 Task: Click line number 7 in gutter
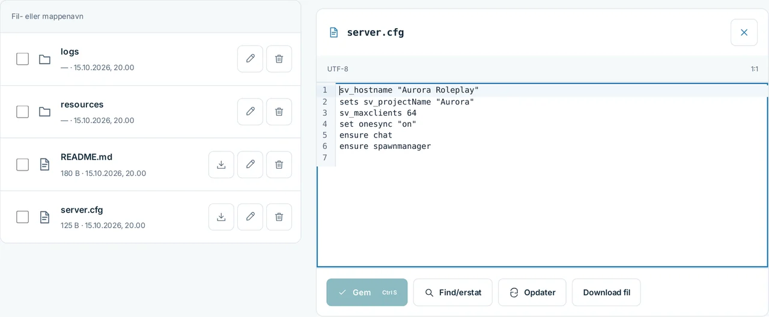[x=325, y=157]
